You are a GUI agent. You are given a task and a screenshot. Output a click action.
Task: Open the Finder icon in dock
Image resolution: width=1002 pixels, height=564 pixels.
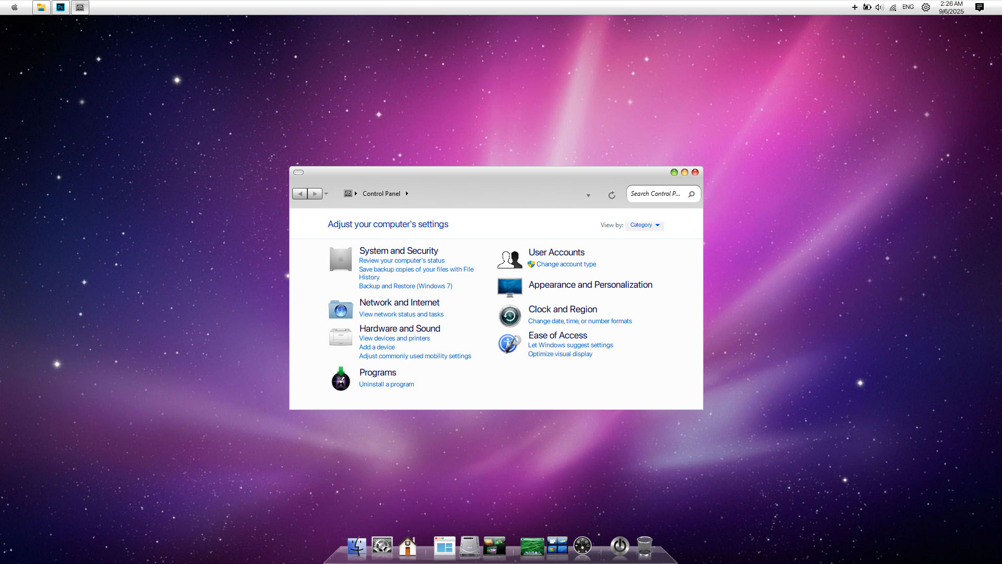pyautogui.click(x=357, y=547)
